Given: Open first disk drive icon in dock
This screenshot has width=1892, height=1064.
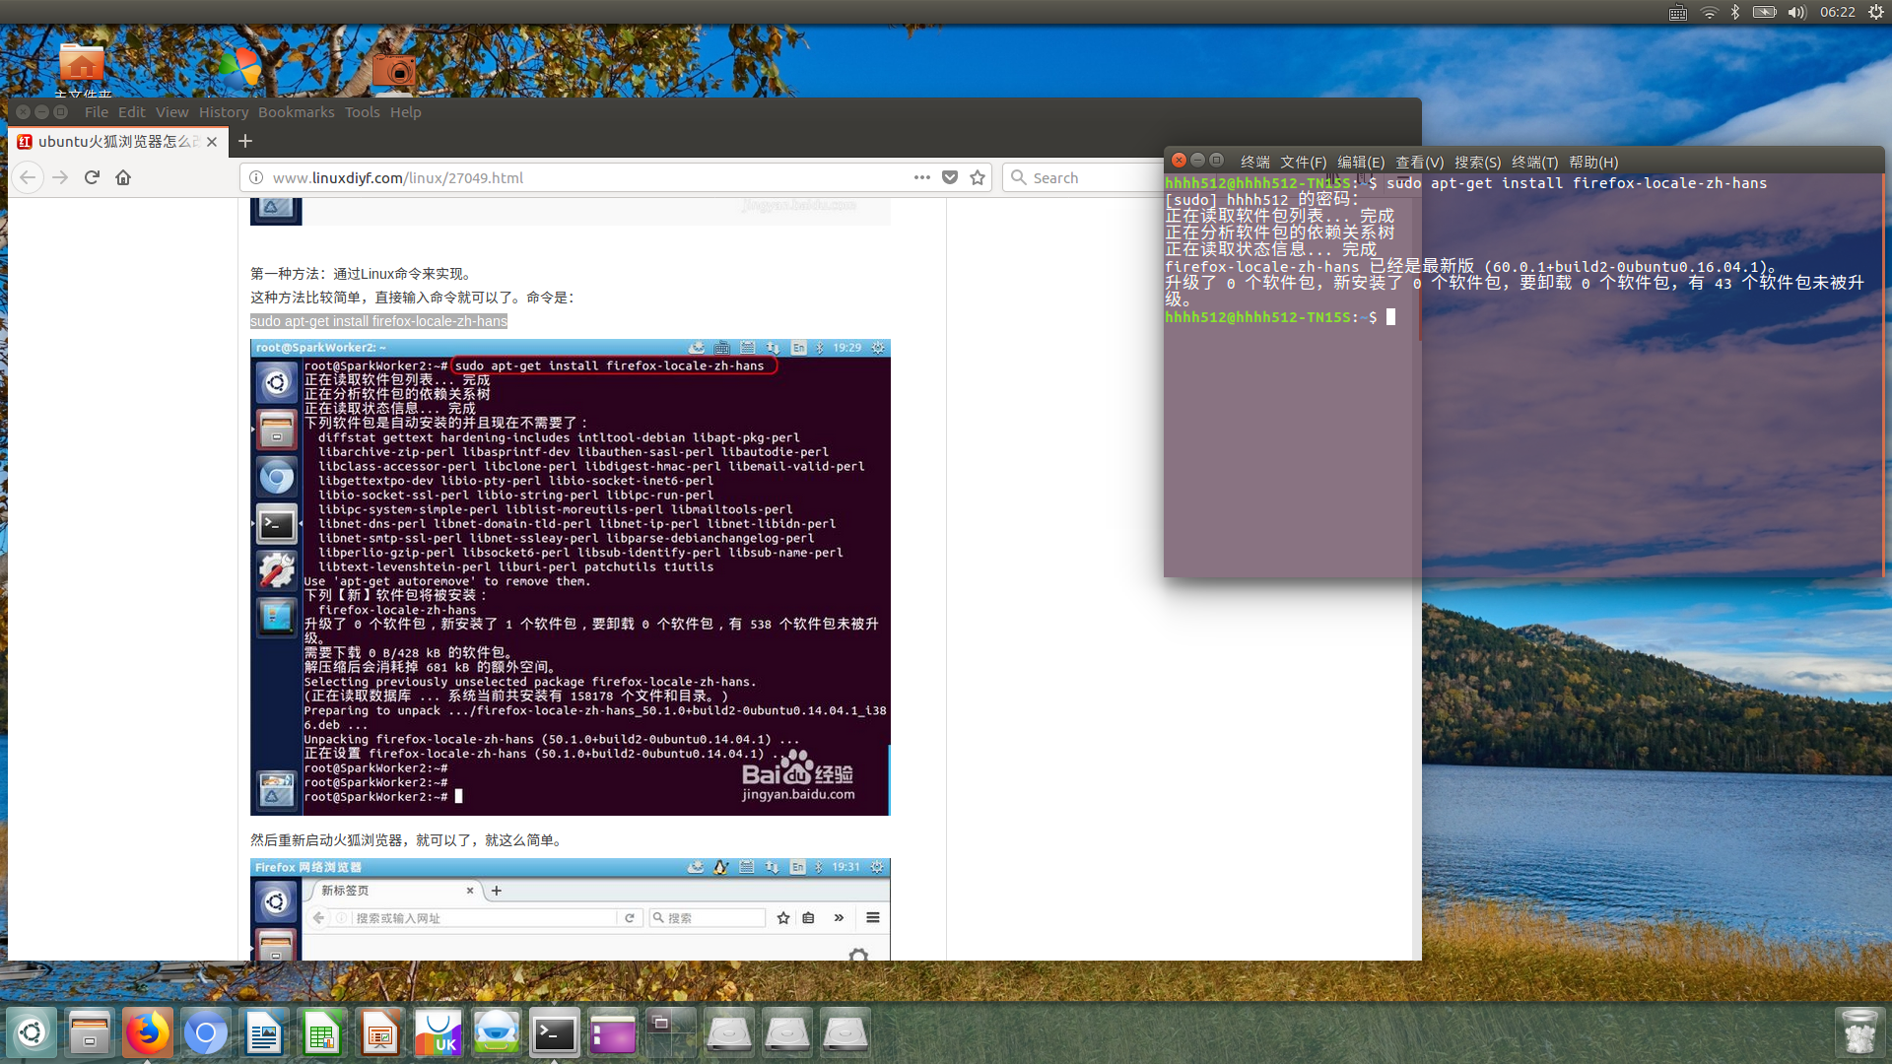Looking at the screenshot, I should click(x=729, y=1032).
